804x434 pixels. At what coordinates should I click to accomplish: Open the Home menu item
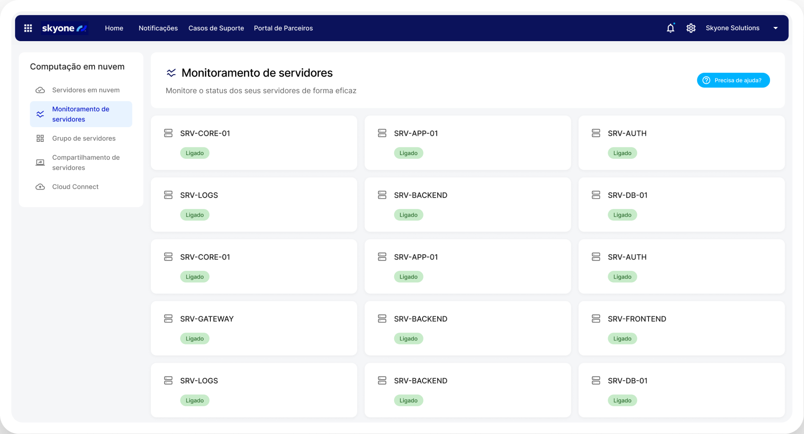[x=114, y=28]
